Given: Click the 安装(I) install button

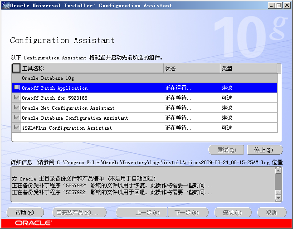Looking at the screenshot, I should (233, 212).
